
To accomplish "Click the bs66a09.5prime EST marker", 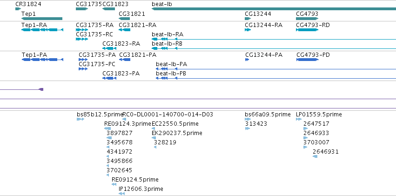I will pyautogui.click(x=248, y=119).
